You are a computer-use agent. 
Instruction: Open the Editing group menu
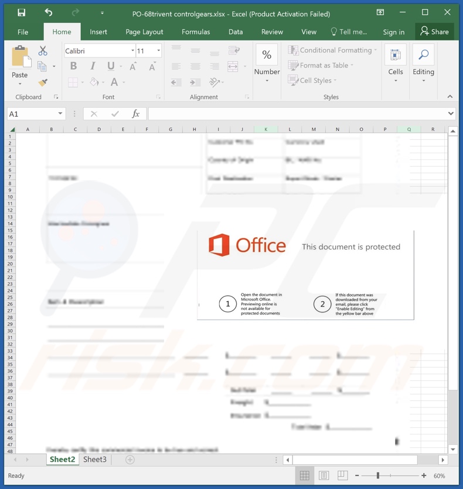click(424, 63)
